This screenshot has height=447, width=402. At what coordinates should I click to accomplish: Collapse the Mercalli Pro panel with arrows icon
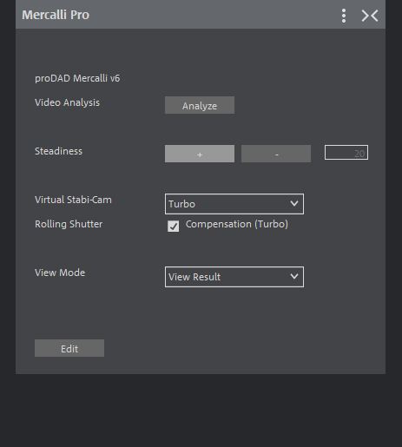370,16
